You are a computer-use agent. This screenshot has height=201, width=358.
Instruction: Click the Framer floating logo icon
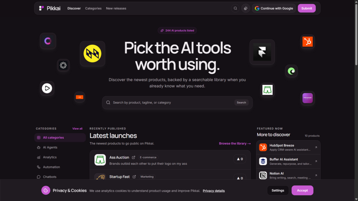(x=262, y=52)
